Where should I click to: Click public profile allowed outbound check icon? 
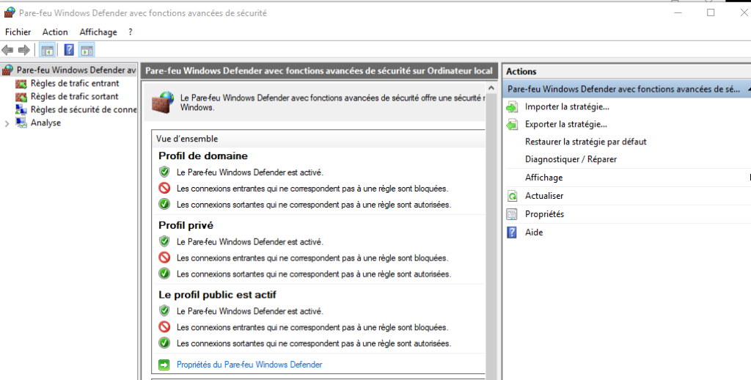[164, 343]
